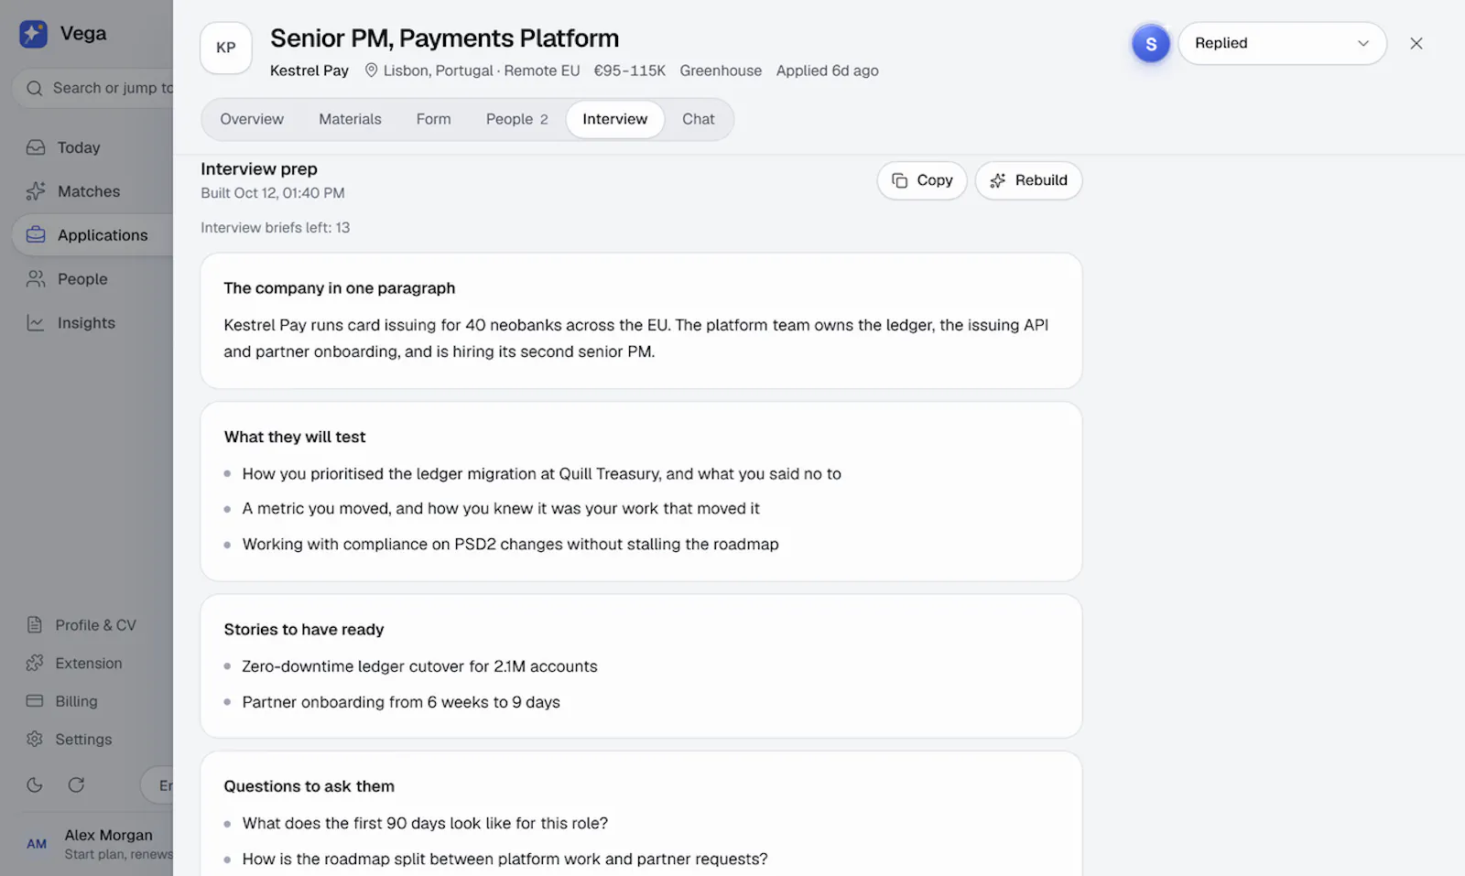
Task: Click the refresh icon near sidebar bottom
Action: point(77,784)
